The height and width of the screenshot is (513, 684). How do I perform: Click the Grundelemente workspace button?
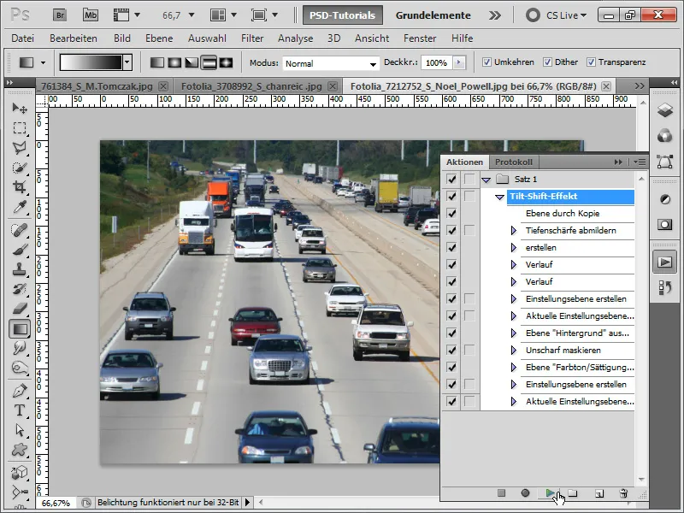(433, 15)
